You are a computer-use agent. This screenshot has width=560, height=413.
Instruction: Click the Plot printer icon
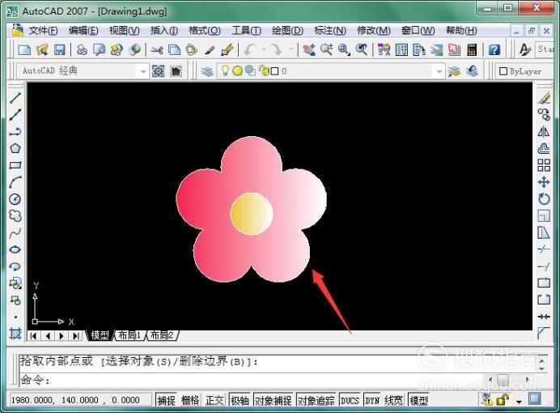[83, 49]
